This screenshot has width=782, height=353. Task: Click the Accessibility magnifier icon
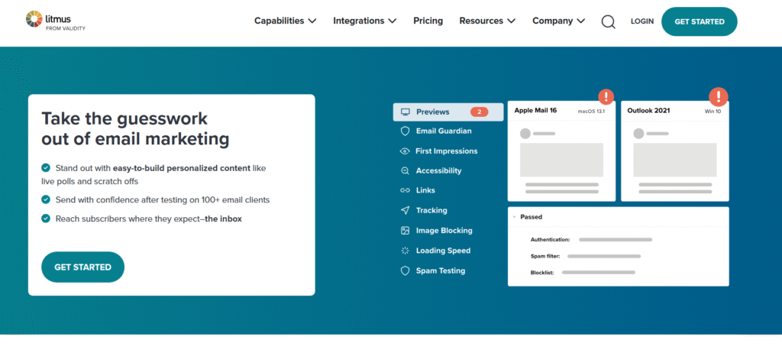pos(406,170)
